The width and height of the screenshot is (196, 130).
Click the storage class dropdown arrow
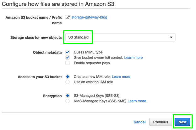pos(171,37)
